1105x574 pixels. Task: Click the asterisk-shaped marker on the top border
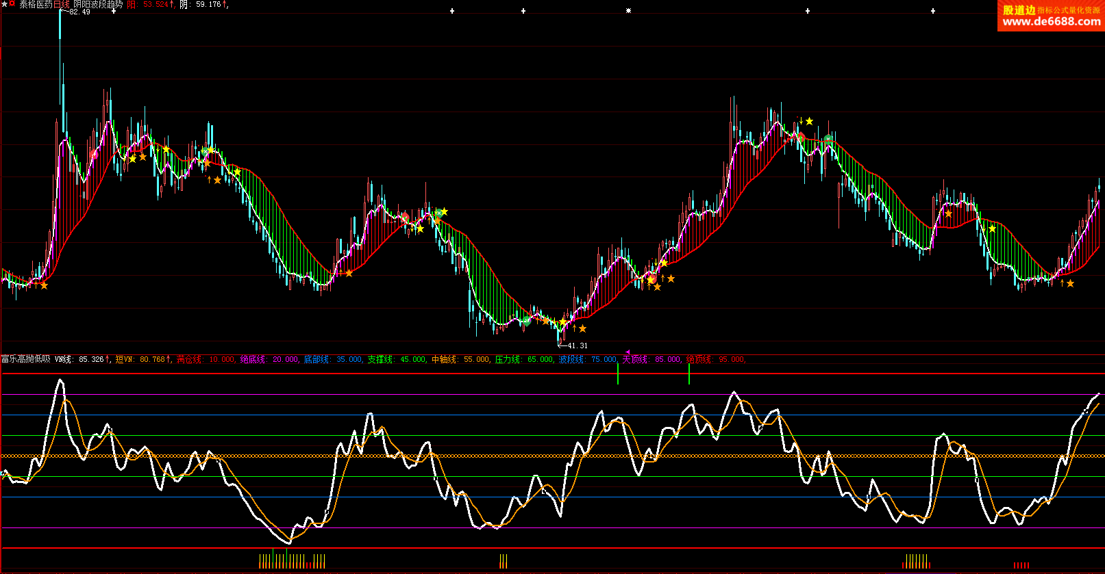point(628,11)
